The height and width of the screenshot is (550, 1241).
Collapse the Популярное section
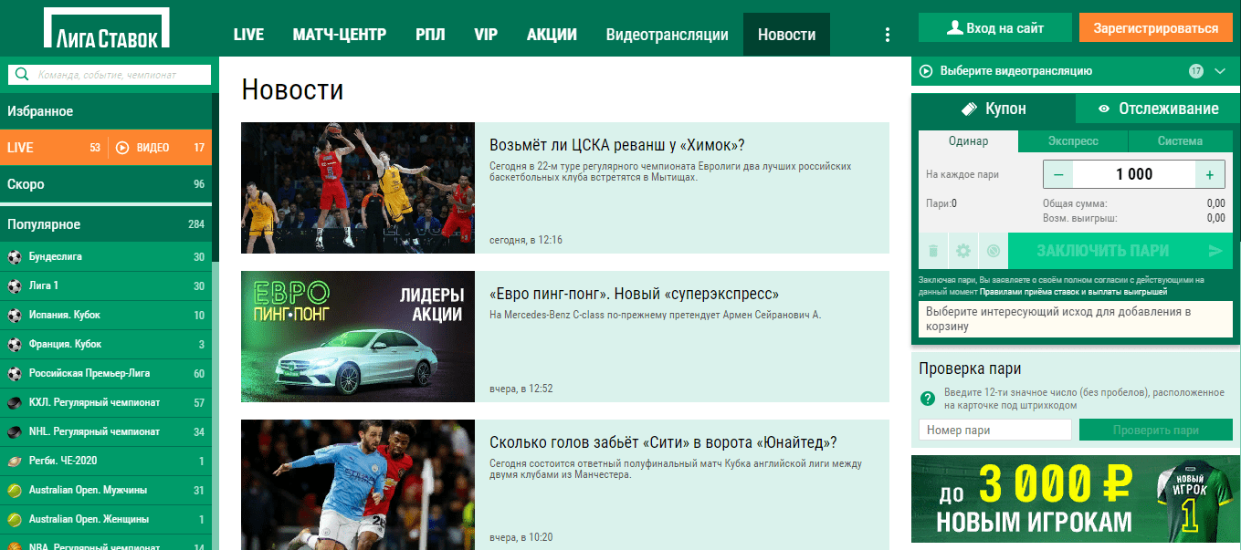(106, 224)
